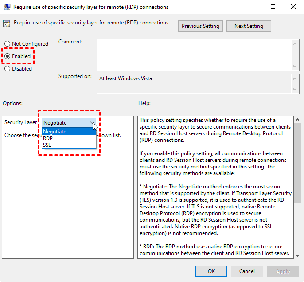Click the Comment box scroll down arrow

[x=295, y=67]
